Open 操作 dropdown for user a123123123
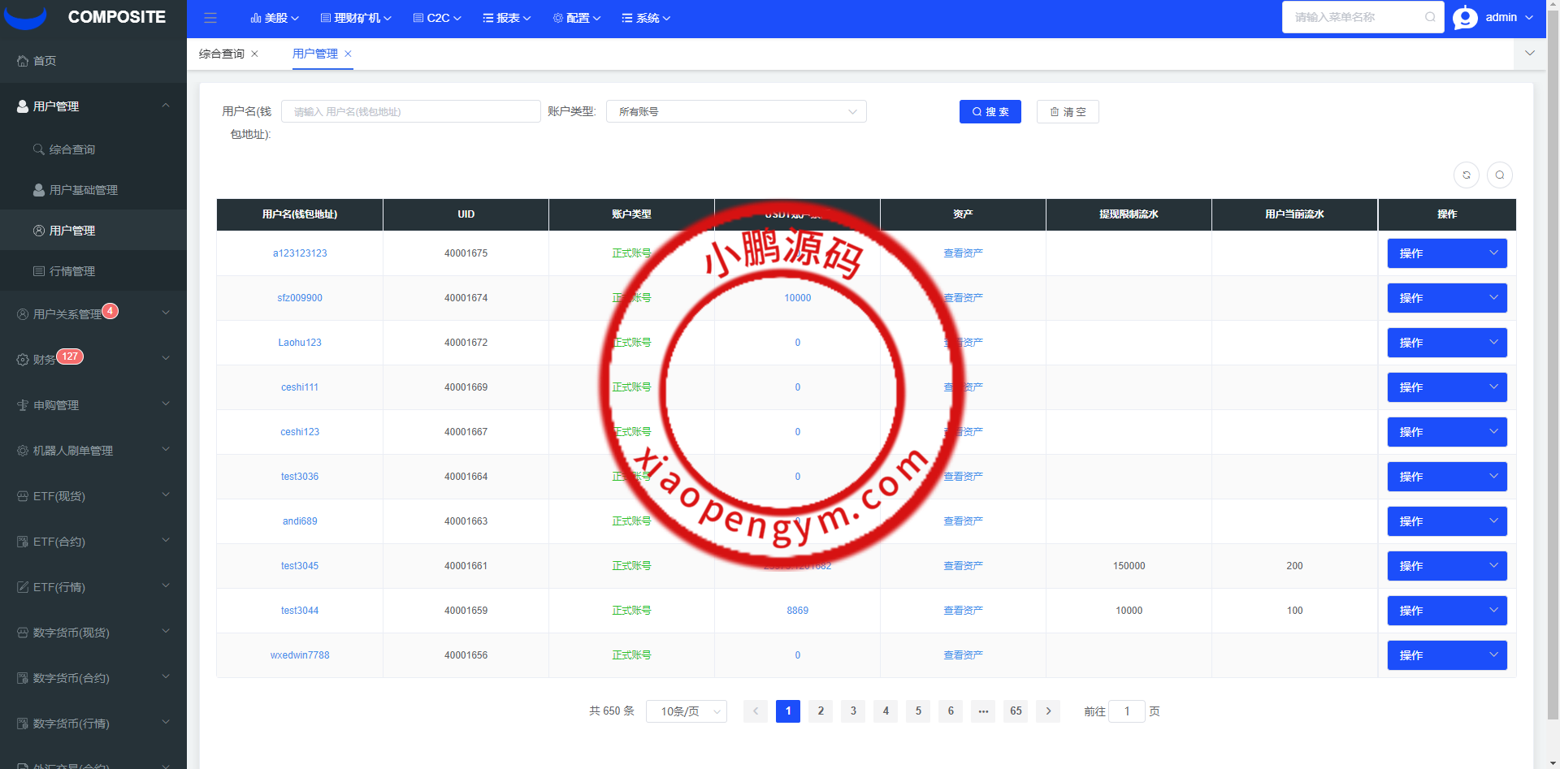The width and height of the screenshot is (1560, 769). (x=1446, y=253)
